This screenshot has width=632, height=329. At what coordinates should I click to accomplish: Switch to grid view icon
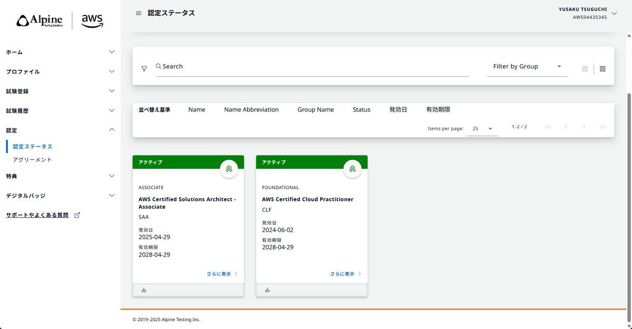(585, 69)
